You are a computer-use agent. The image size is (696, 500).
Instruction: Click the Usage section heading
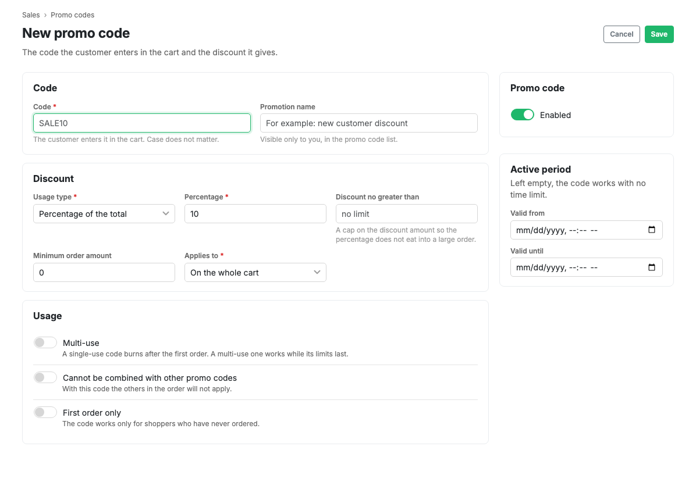tap(48, 316)
